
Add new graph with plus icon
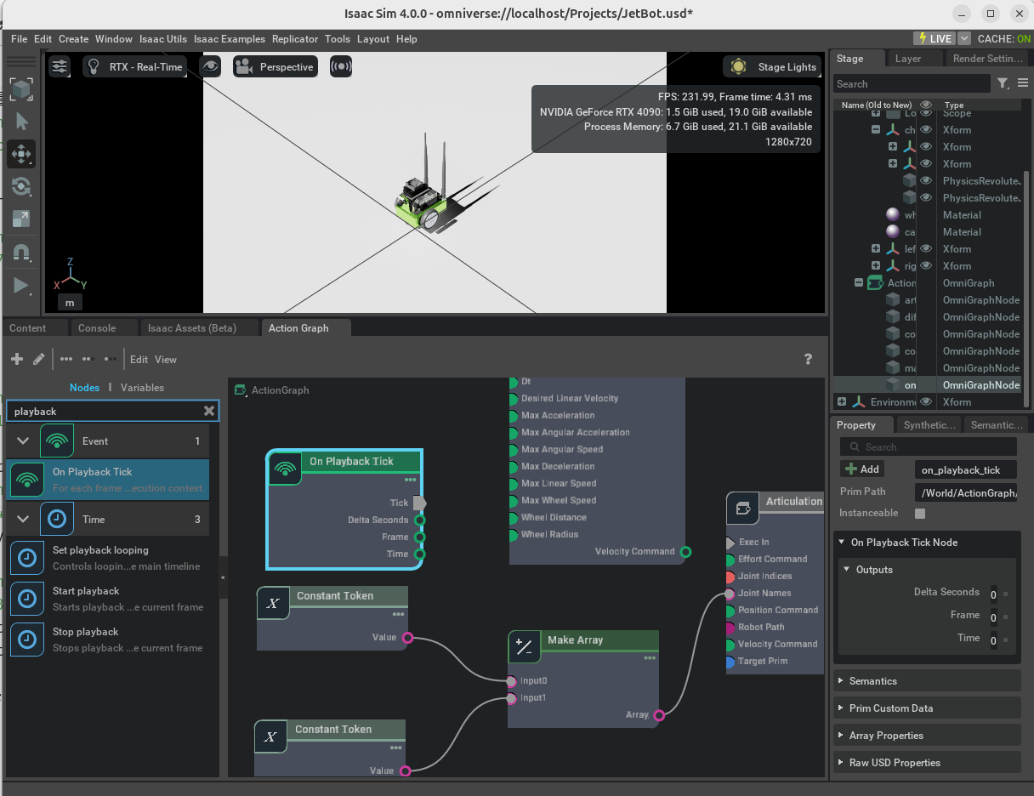pyautogui.click(x=17, y=359)
